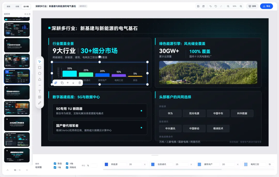This screenshot has height=177, width=279.
Task: Switch to the 搜索 tab
Action: coord(9,6)
